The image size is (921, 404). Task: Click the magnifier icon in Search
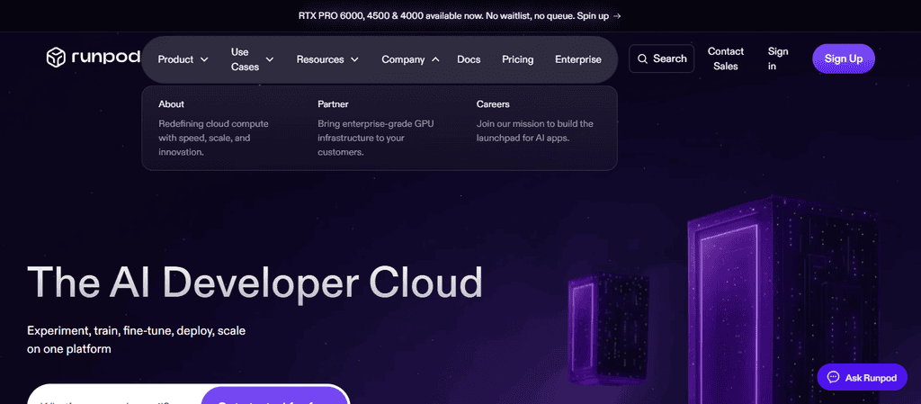click(x=642, y=58)
